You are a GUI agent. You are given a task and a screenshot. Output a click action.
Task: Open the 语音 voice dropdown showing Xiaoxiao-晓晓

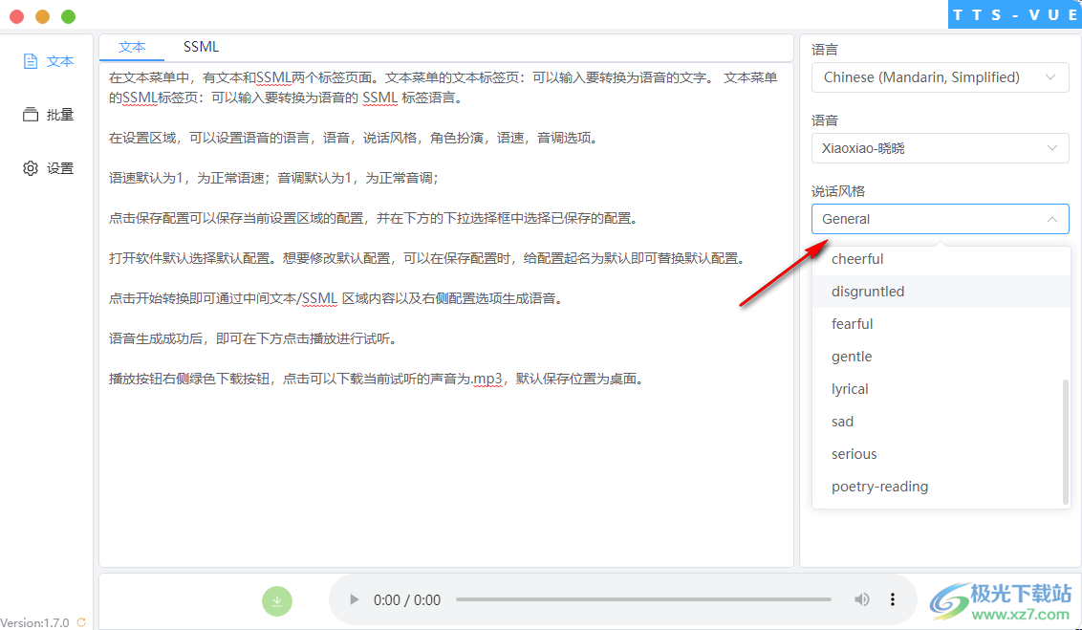tap(940, 148)
